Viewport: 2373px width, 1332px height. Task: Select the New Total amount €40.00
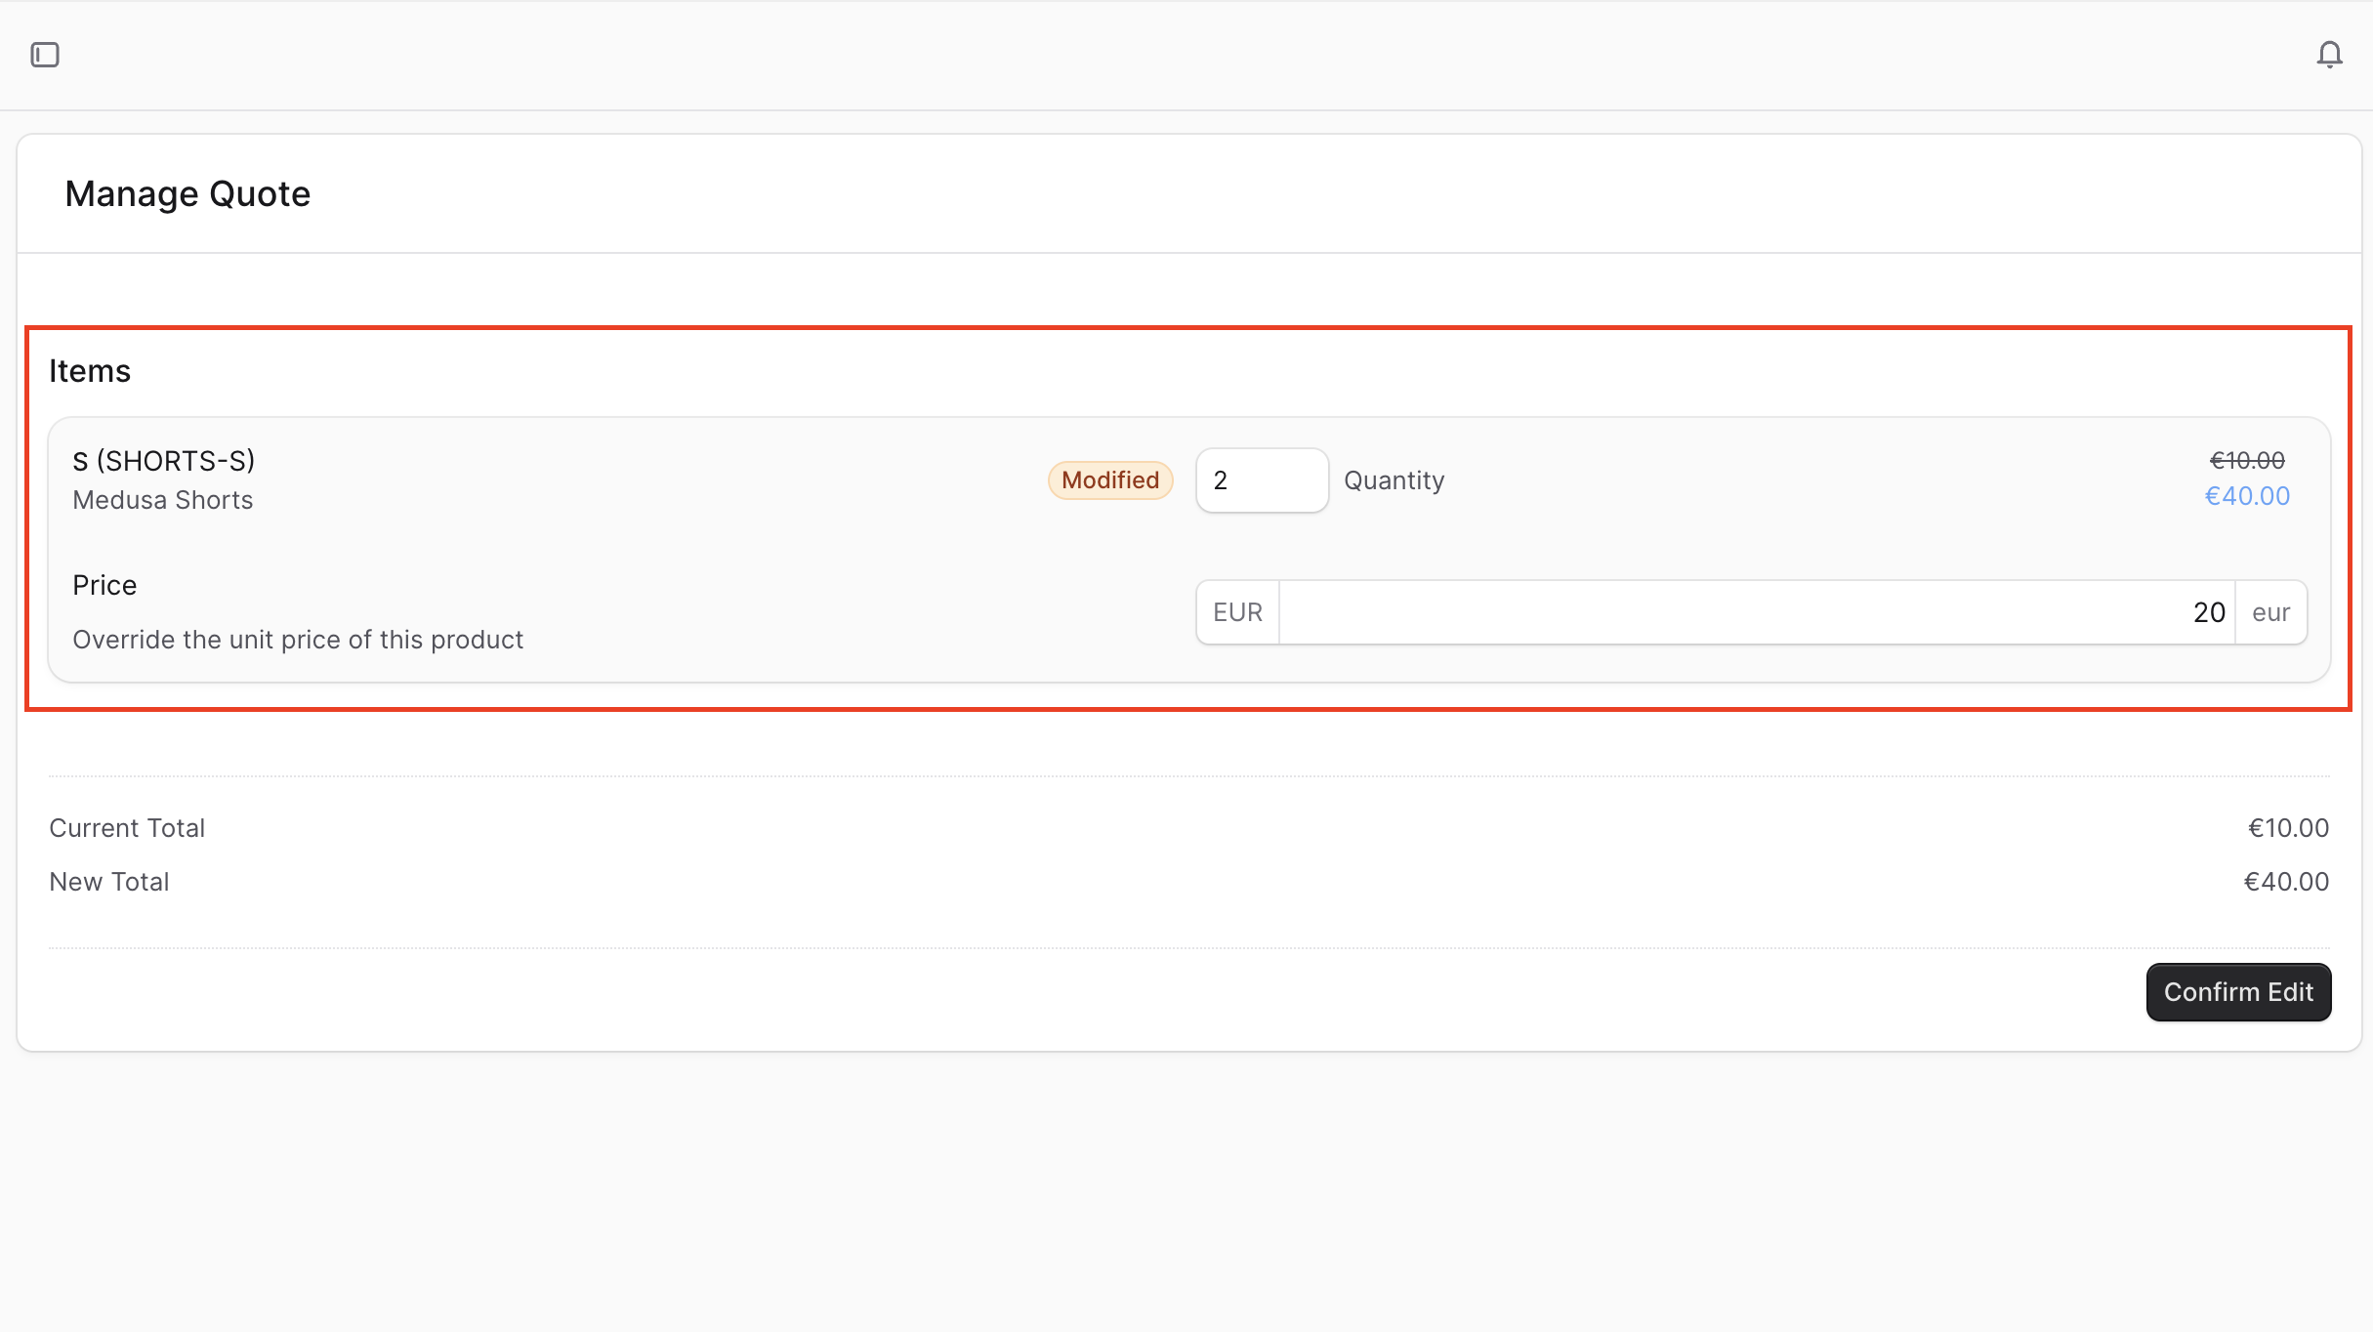[2286, 881]
